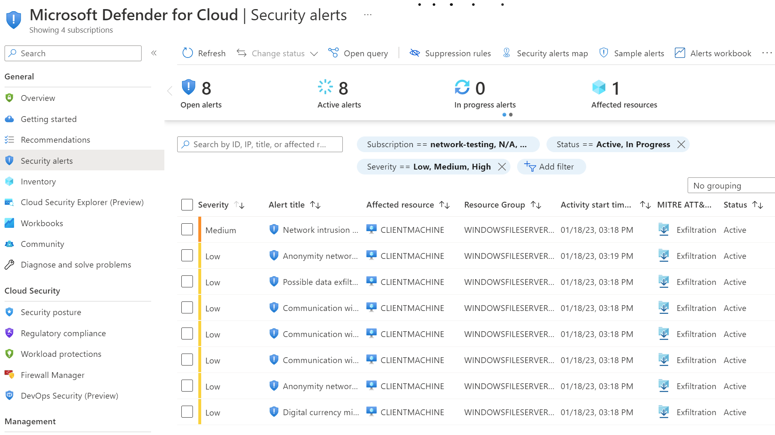Click the Diagnose and solve wrench icon
The image size is (775, 435).
click(9, 265)
